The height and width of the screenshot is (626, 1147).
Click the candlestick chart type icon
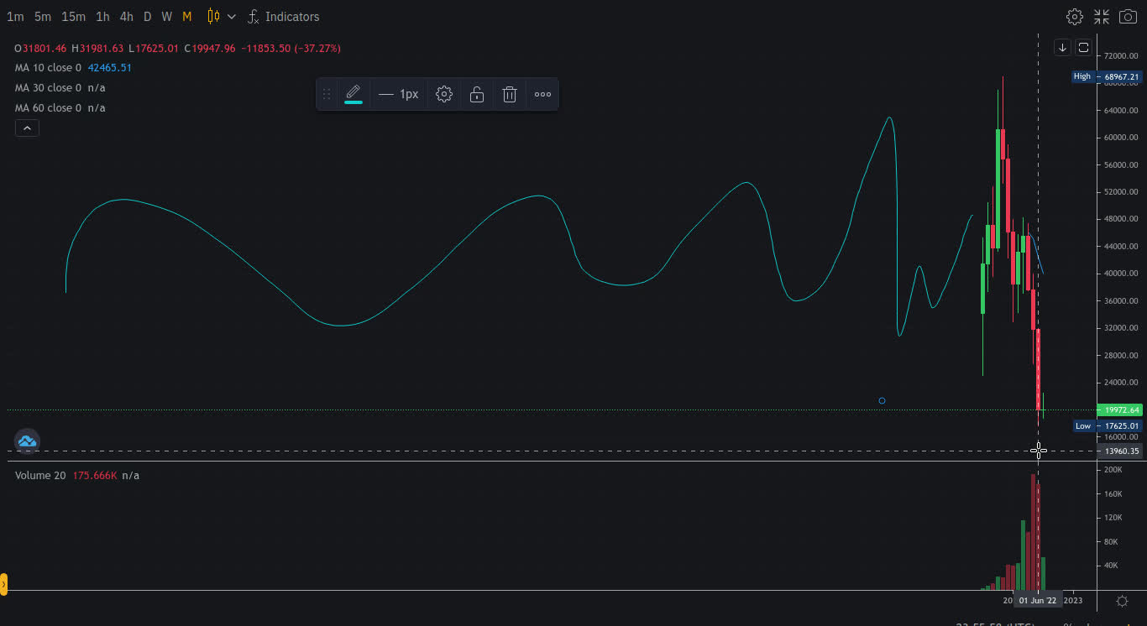(x=213, y=17)
